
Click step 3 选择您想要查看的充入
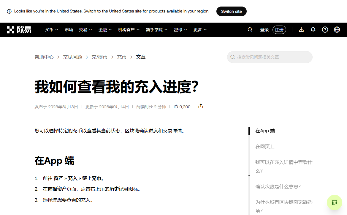[68, 200]
